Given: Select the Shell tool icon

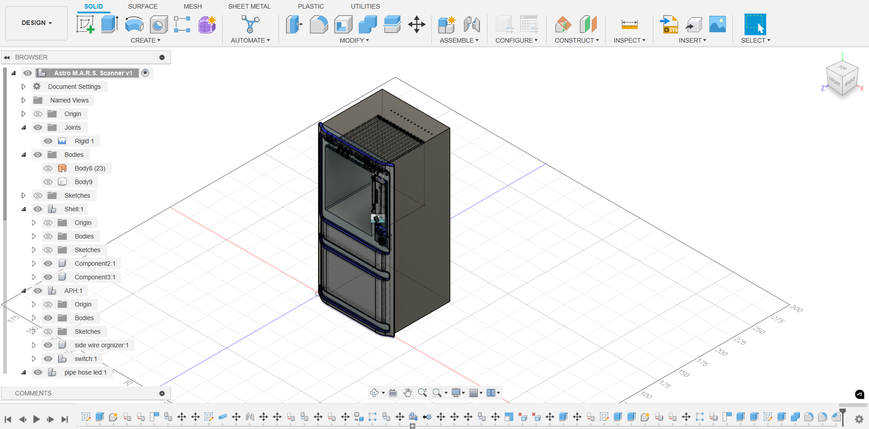Looking at the screenshot, I should coord(344,24).
